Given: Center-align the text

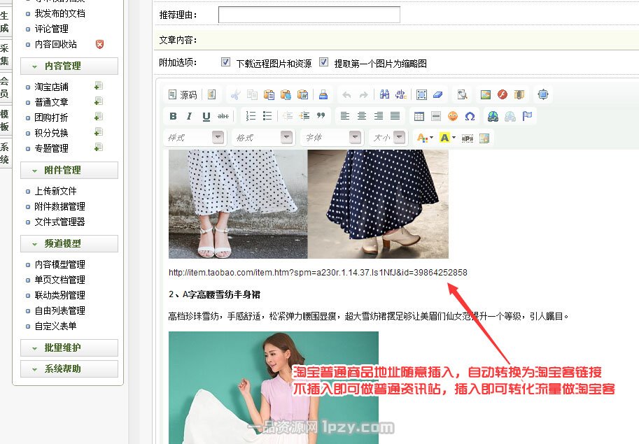Looking at the screenshot, I should (x=361, y=116).
